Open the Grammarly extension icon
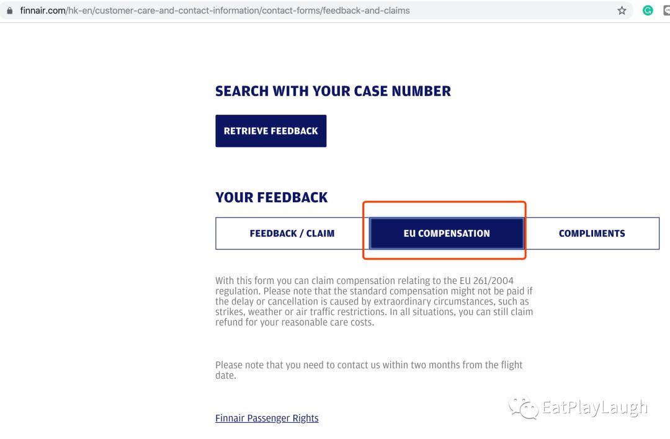670x439 pixels. [648, 11]
